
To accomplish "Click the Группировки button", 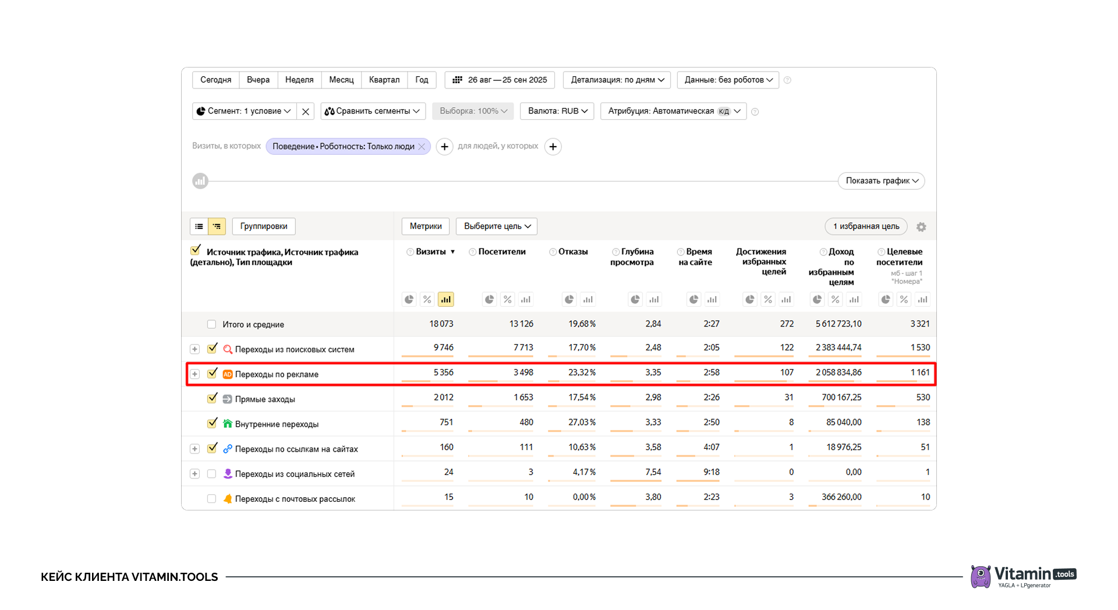I will 264,226.
